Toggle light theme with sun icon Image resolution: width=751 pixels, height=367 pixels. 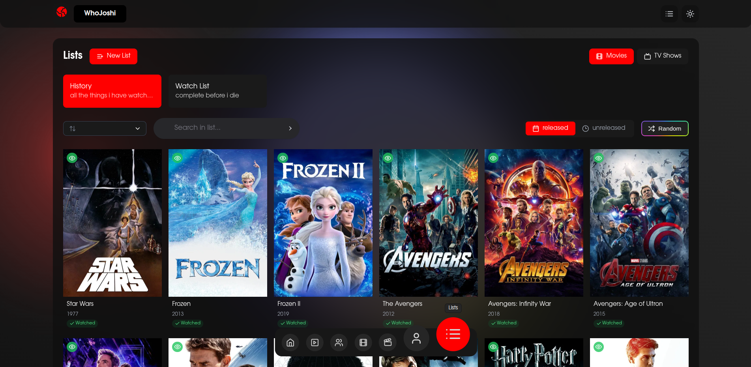coord(690,14)
